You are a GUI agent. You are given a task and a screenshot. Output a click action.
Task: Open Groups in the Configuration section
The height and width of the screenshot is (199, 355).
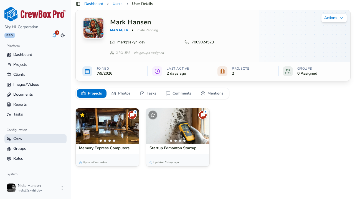tap(35, 149)
